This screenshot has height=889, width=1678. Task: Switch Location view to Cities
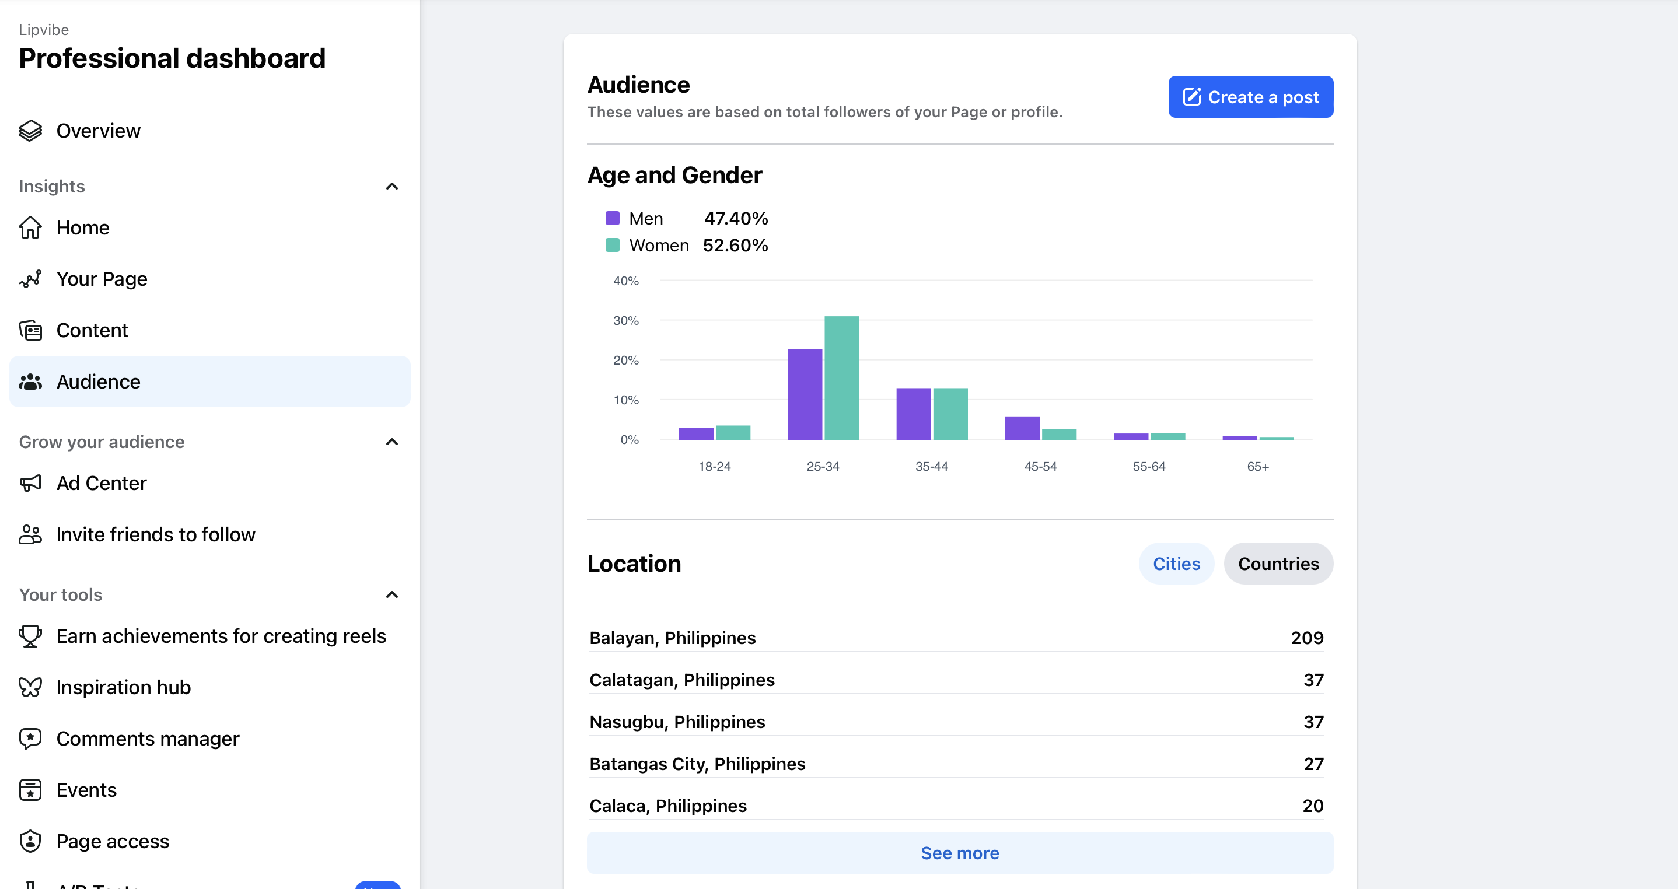point(1176,563)
